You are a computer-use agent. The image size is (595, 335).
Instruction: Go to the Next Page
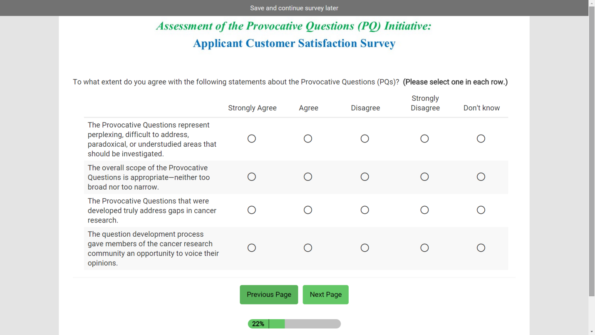pos(325,295)
